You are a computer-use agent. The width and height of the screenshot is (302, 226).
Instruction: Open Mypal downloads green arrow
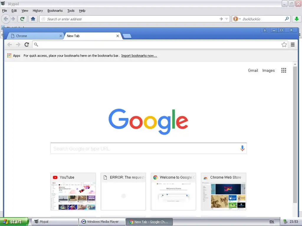click(x=297, y=19)
